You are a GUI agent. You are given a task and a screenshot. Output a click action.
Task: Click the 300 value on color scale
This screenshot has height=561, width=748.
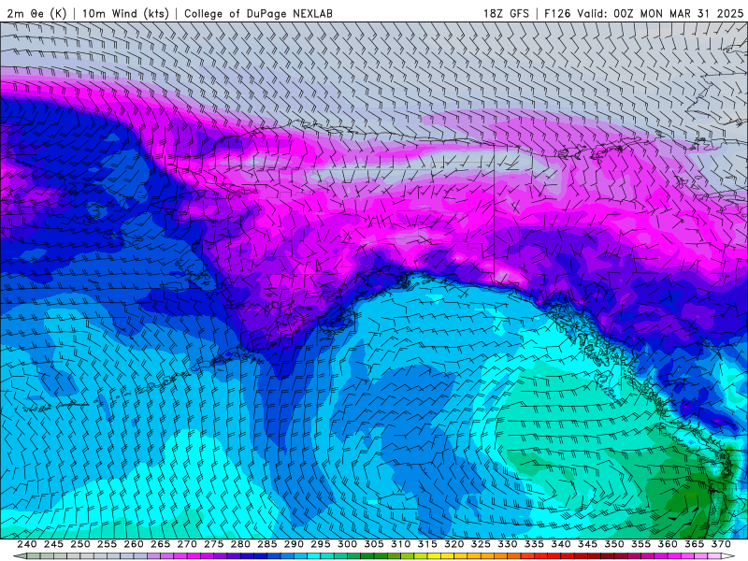[347, 544]
